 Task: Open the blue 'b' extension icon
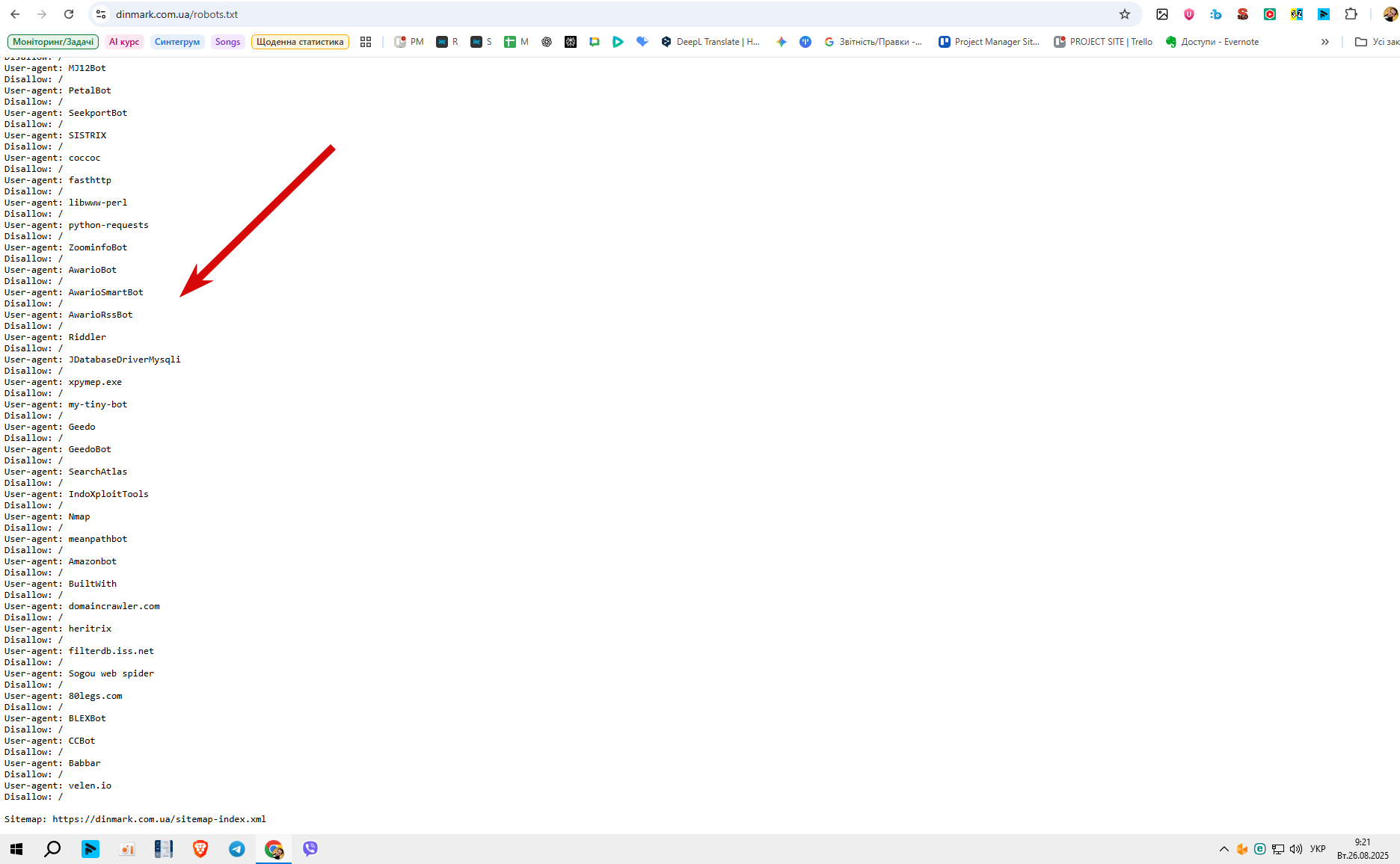[x=1216, y=14]
